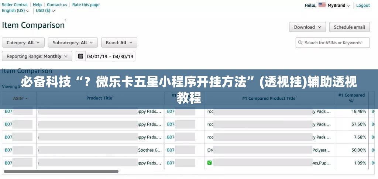Click the 37.50% compared percentage cell
Viewport: 378px width, 179px height.
coord(359,124)
